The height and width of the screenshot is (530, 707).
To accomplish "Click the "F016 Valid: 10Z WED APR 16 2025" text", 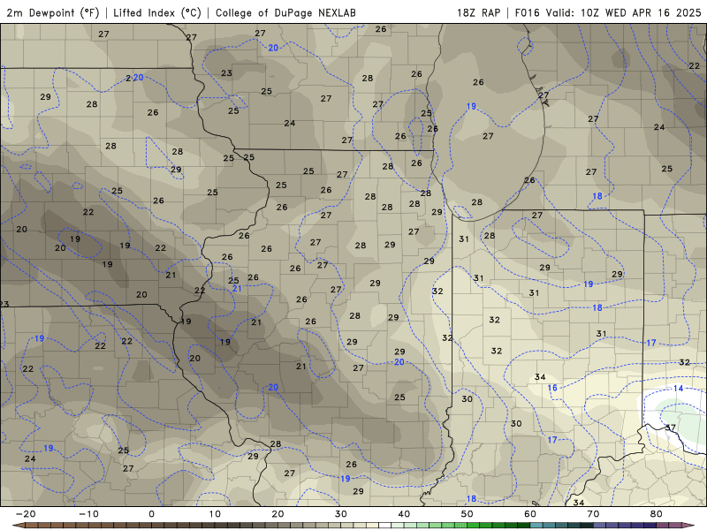I will coord(608,12).
